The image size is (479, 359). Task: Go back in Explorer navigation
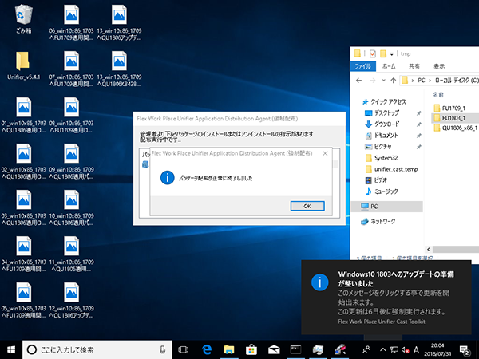coord(359,81)
